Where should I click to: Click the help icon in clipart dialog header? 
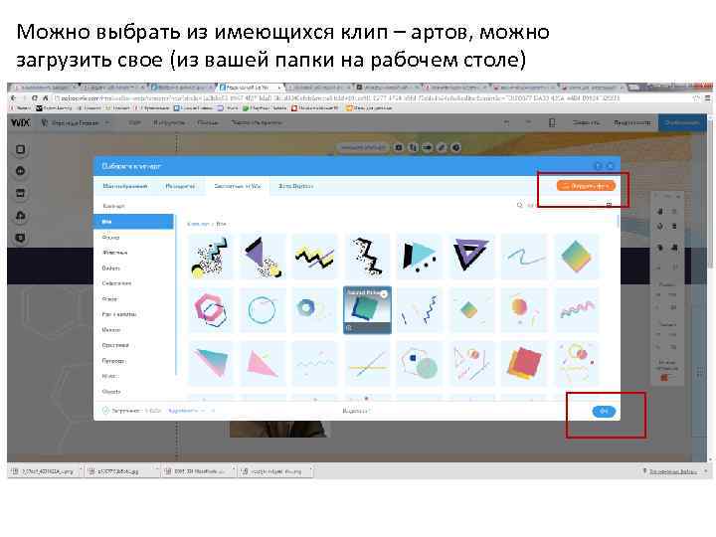[598, 166]
